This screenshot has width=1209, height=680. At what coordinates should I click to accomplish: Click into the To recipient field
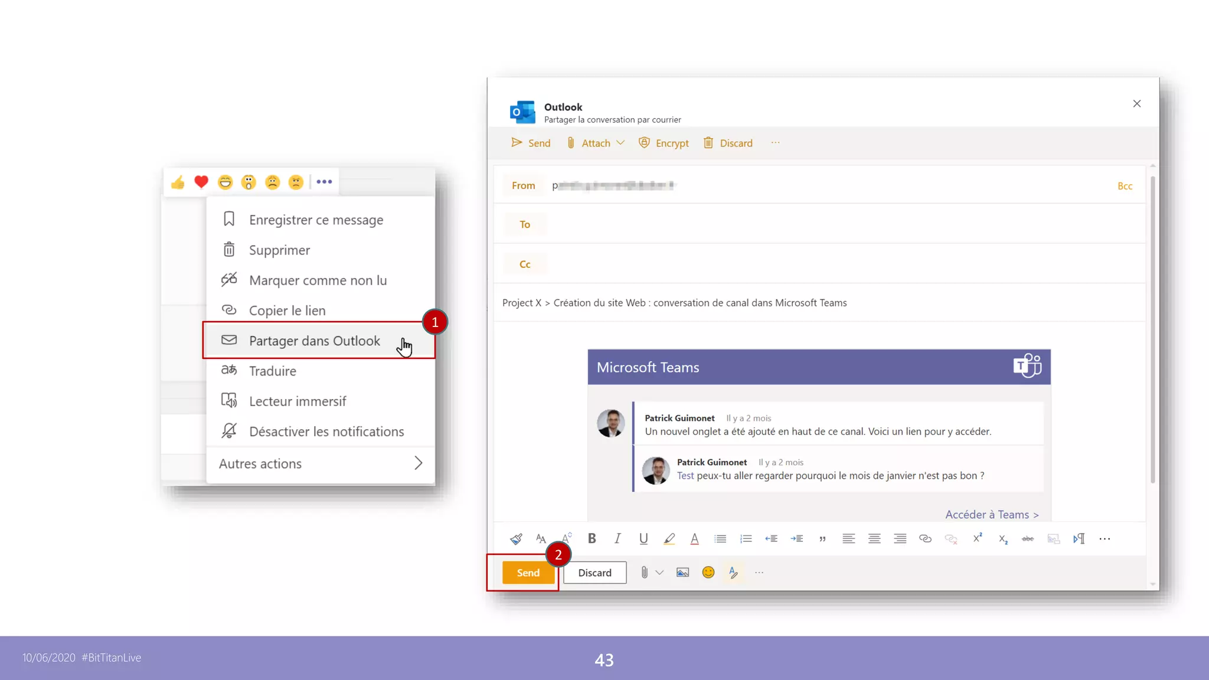[x=826, y=224]
